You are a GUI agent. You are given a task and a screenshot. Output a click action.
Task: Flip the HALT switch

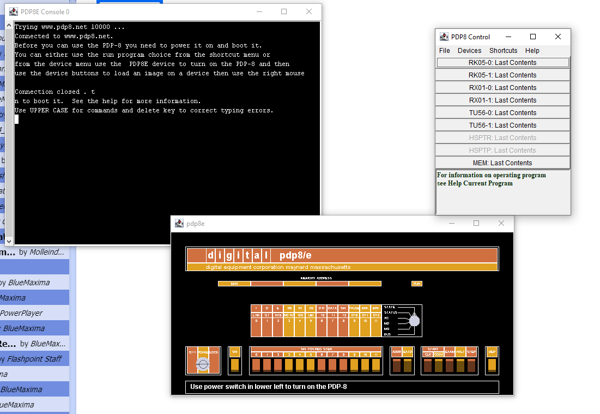(x=460, y=365)
